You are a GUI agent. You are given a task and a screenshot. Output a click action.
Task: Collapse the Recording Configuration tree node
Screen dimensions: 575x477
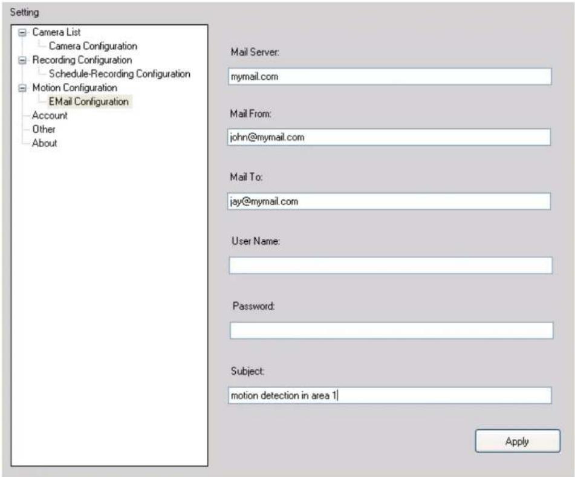coord(22,60)
